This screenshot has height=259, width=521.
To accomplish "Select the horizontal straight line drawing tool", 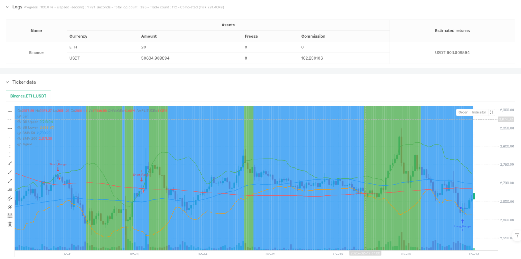I will point(10,120).
